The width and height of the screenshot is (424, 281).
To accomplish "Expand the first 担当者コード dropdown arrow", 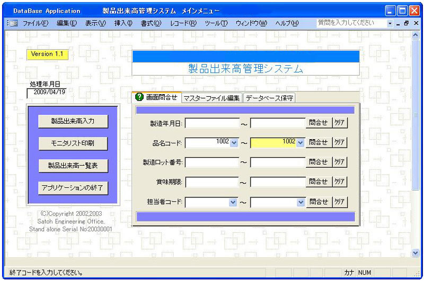I will [233, 202].
